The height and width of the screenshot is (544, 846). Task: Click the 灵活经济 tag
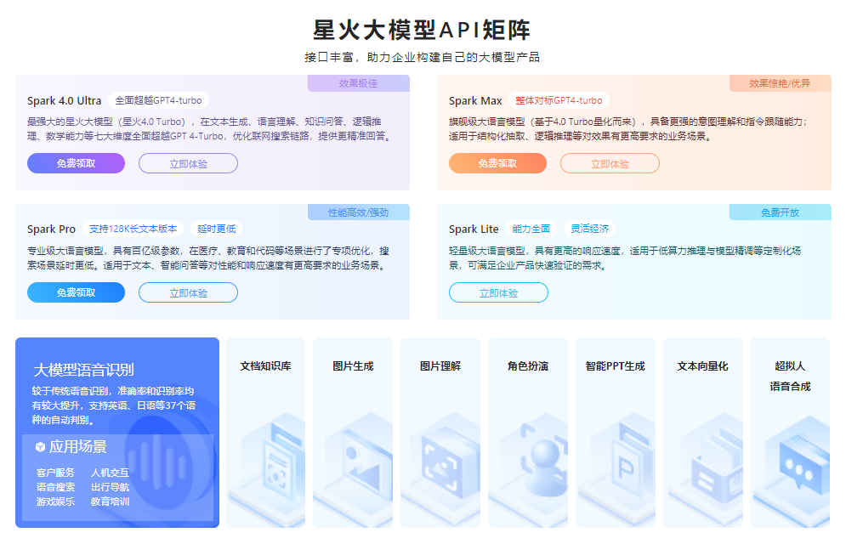coord(590,229)
